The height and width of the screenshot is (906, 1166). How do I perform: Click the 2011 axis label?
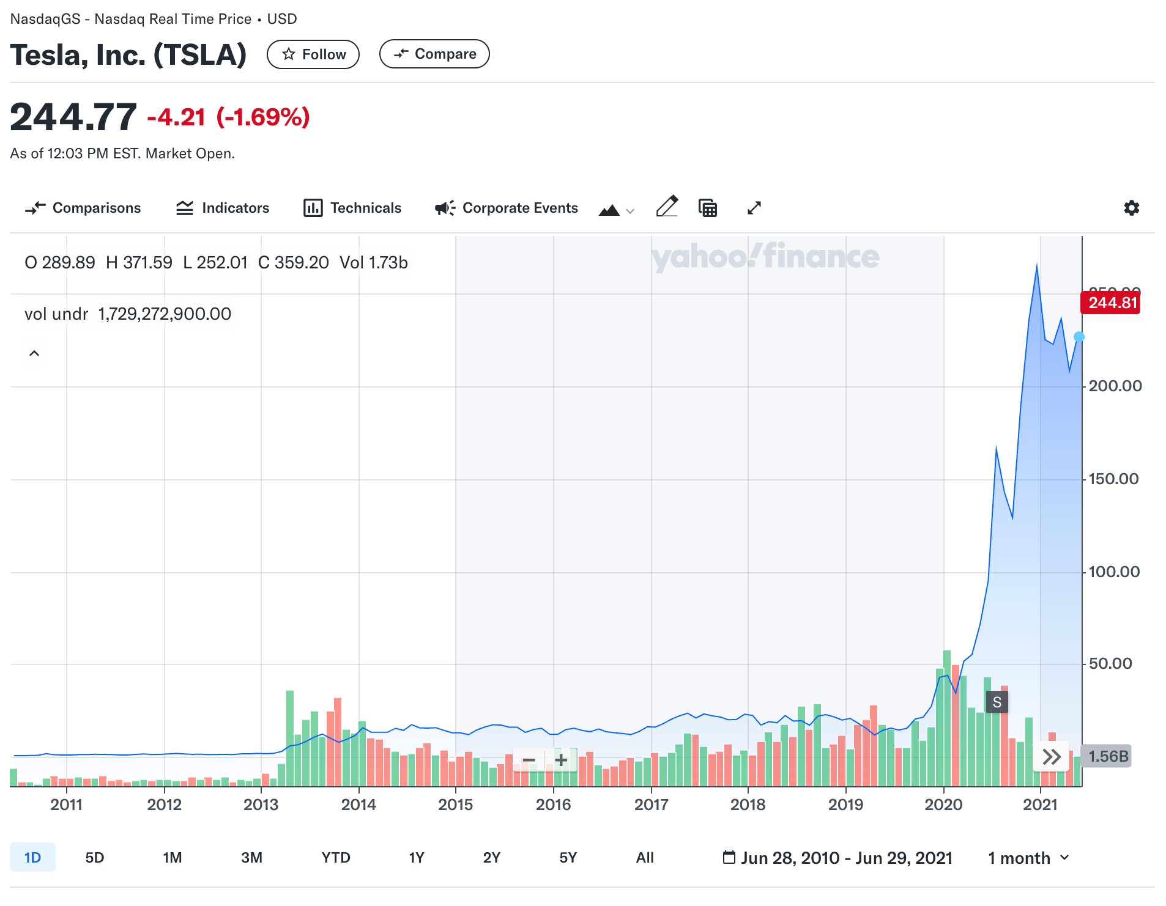pyautogui.click(x=66, y=804)
